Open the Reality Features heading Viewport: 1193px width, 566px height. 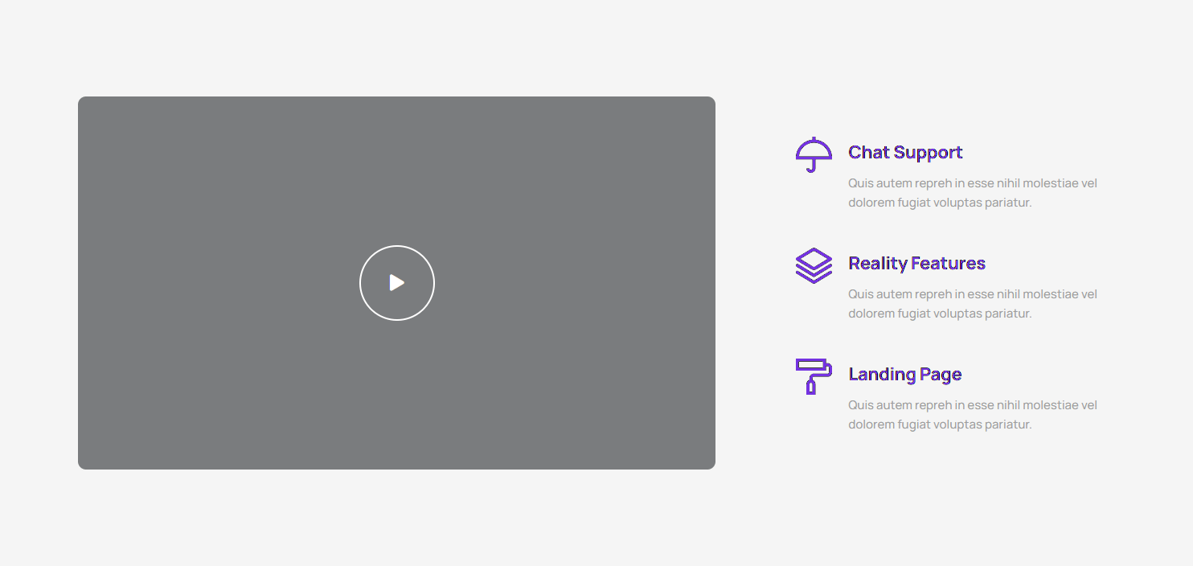point(916,264)
